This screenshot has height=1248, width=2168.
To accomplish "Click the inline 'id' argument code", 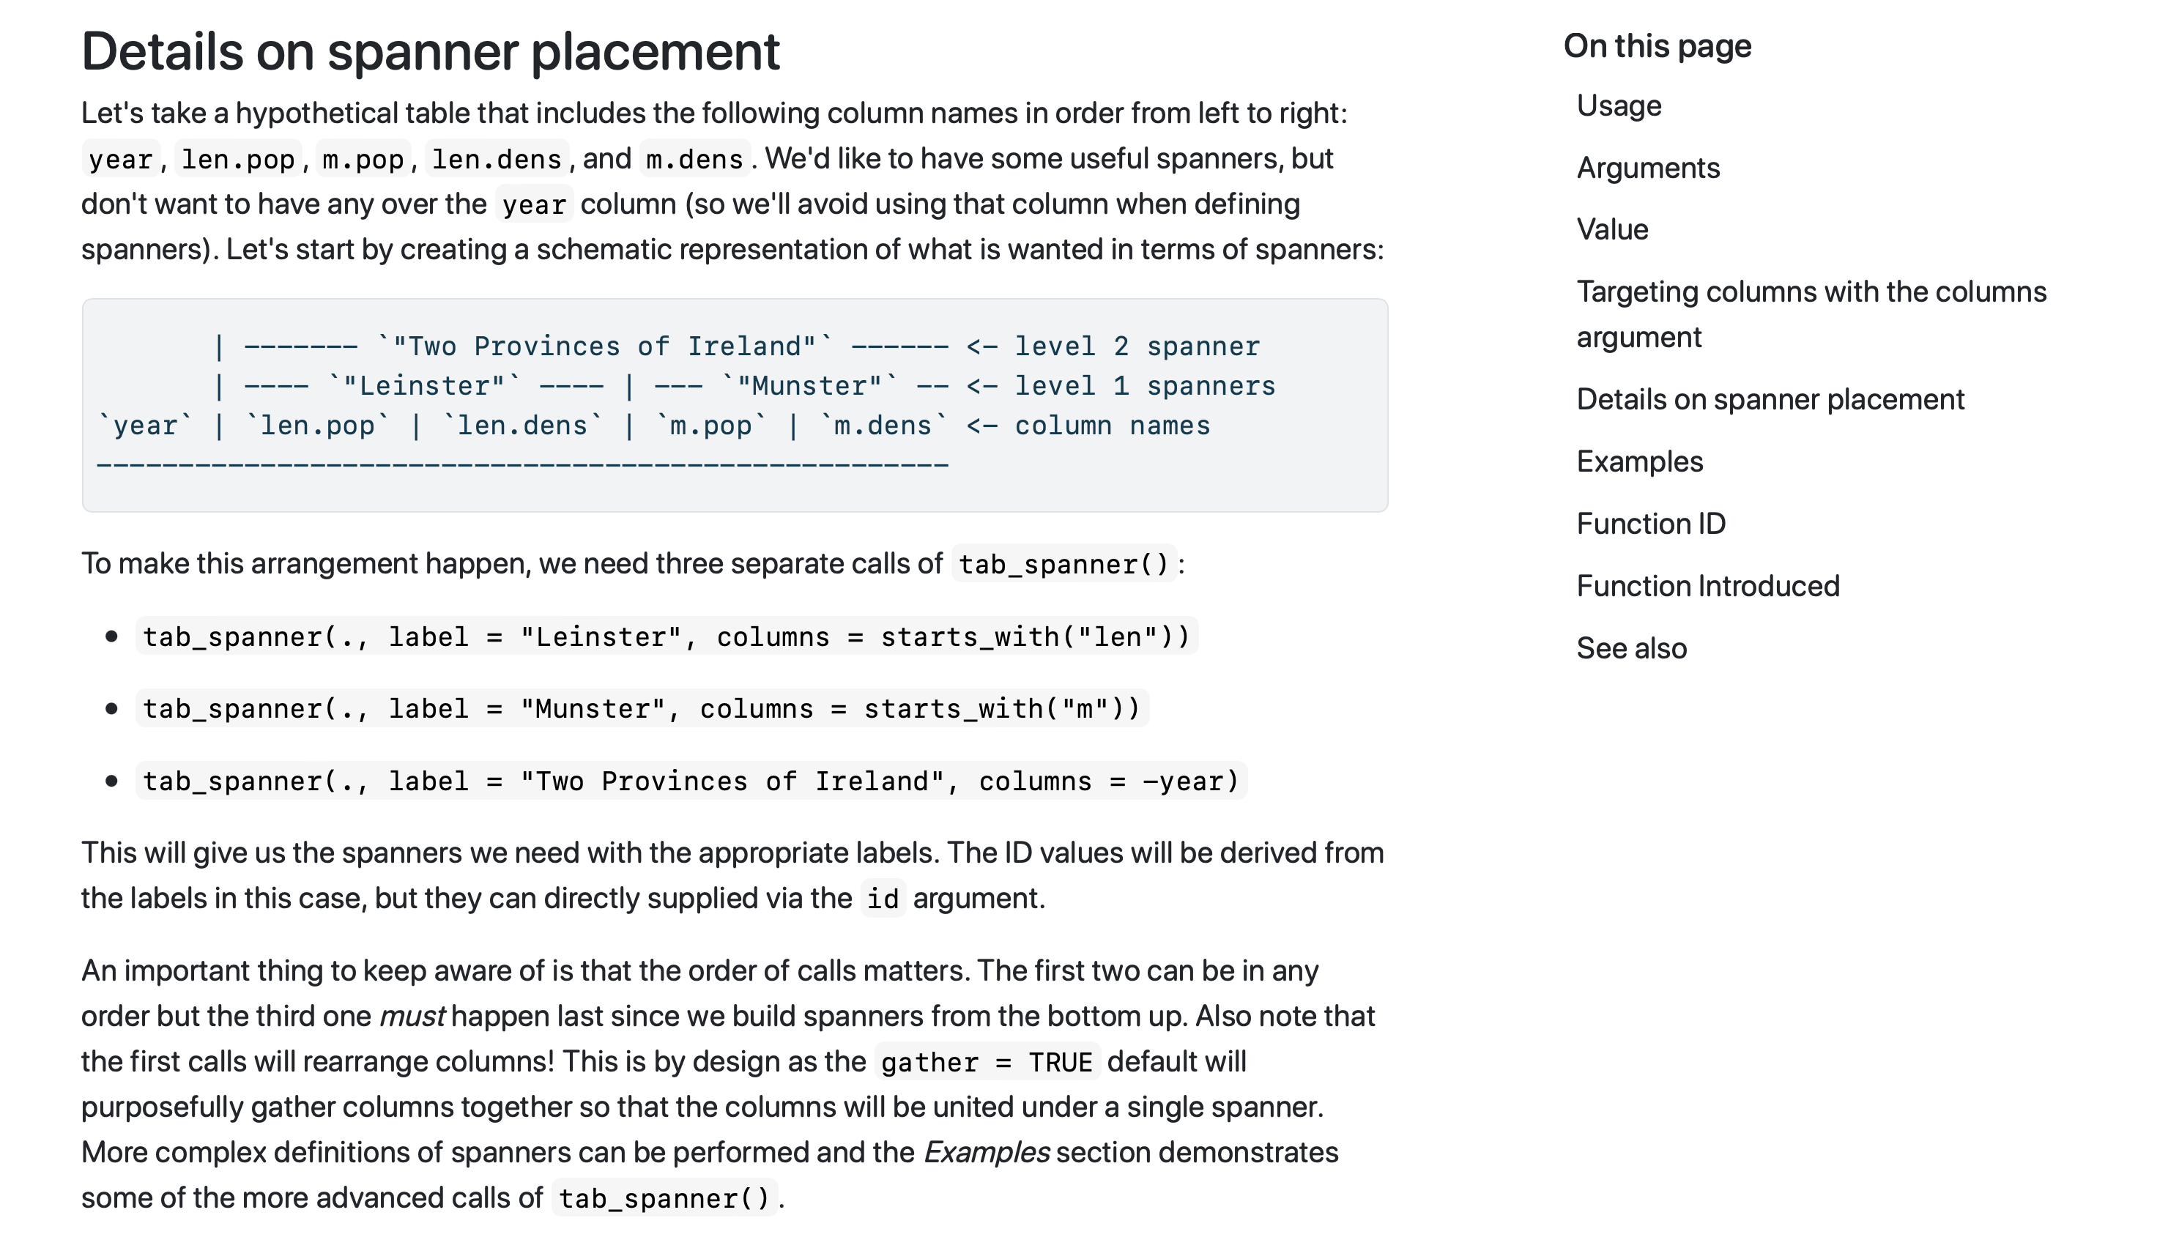I will [882, 899].
